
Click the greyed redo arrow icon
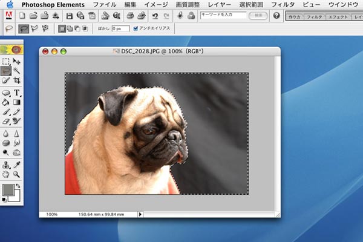[166, 16]
